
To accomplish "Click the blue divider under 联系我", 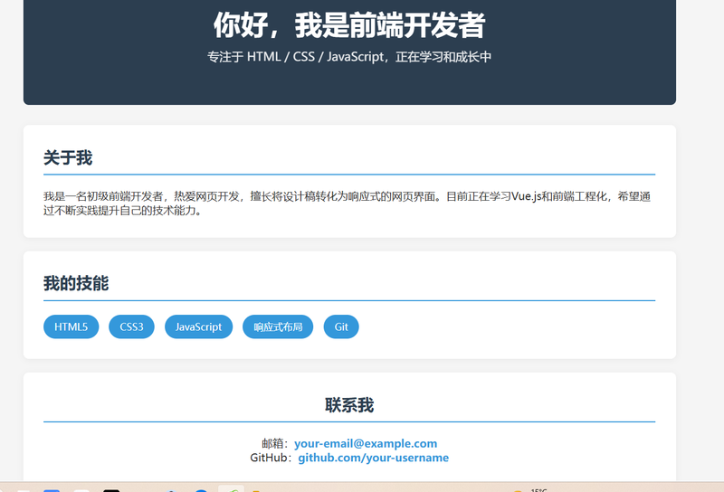I will coord(349,421).
